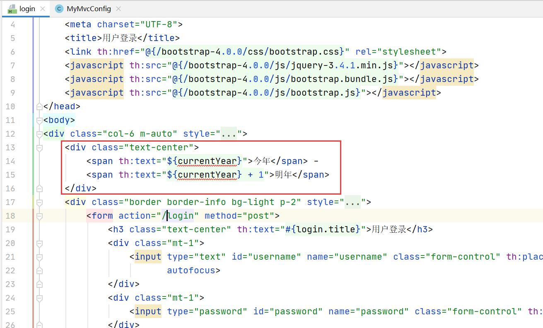
Task: Click id="username" attribute on line 21
Action: [266, 257]
